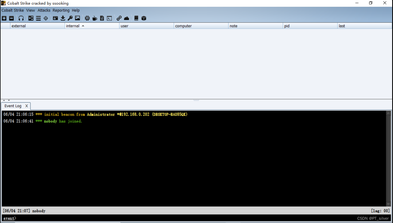This screenshot has width=393, height=223.
Task: Open keystrokes via the key icon
Action: tap(70, 18)
